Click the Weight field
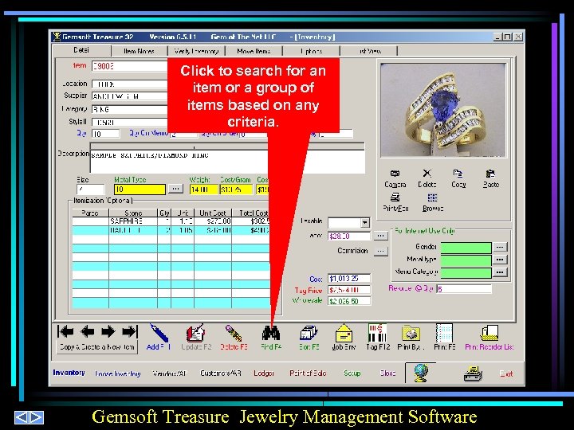The width and height of the screenshot is (574, 430). tap(203, 190)
